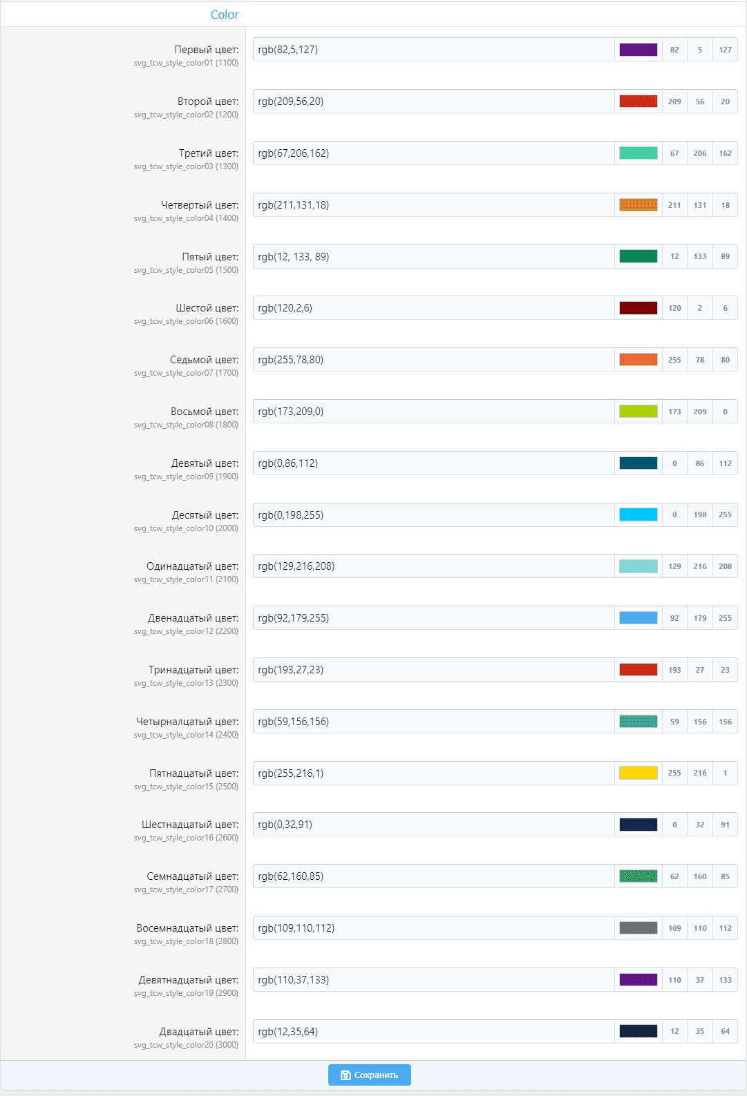
Task: Select the red swatch for Второй цвет
Action: (x=638, y=102)
